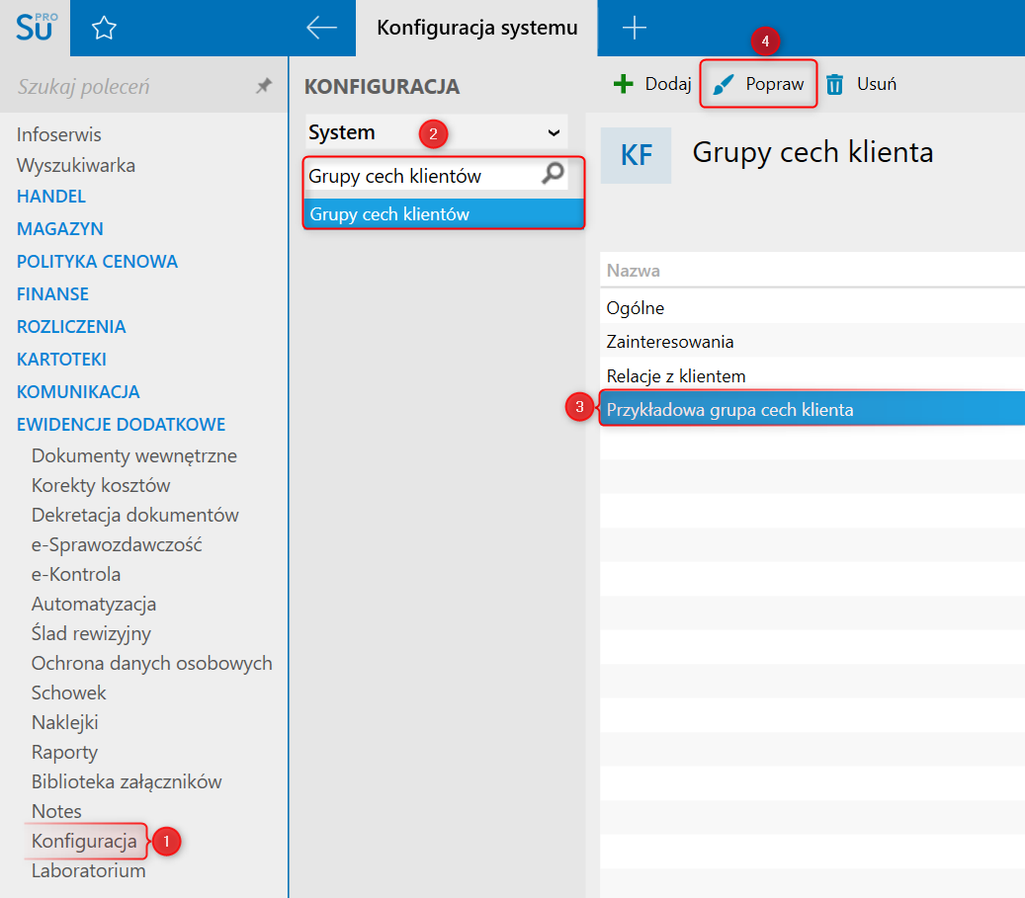
Task: Open Ślad rewizyjny
Action: [x=91, y=633]
